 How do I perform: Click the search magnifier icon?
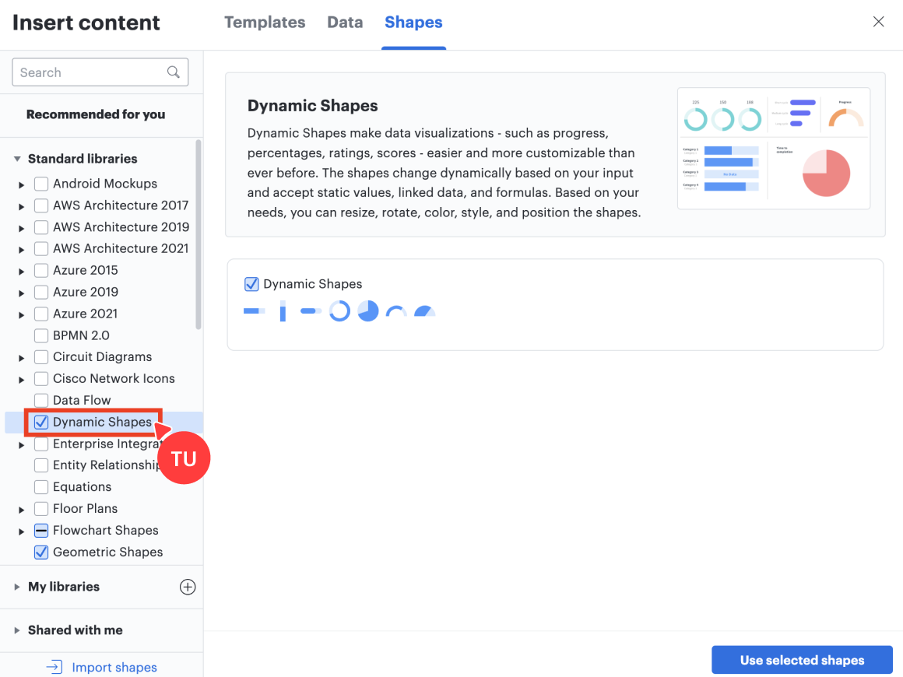point(174,72)
